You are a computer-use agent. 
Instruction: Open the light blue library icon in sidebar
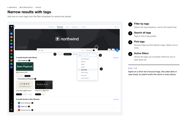coord(11,34)
